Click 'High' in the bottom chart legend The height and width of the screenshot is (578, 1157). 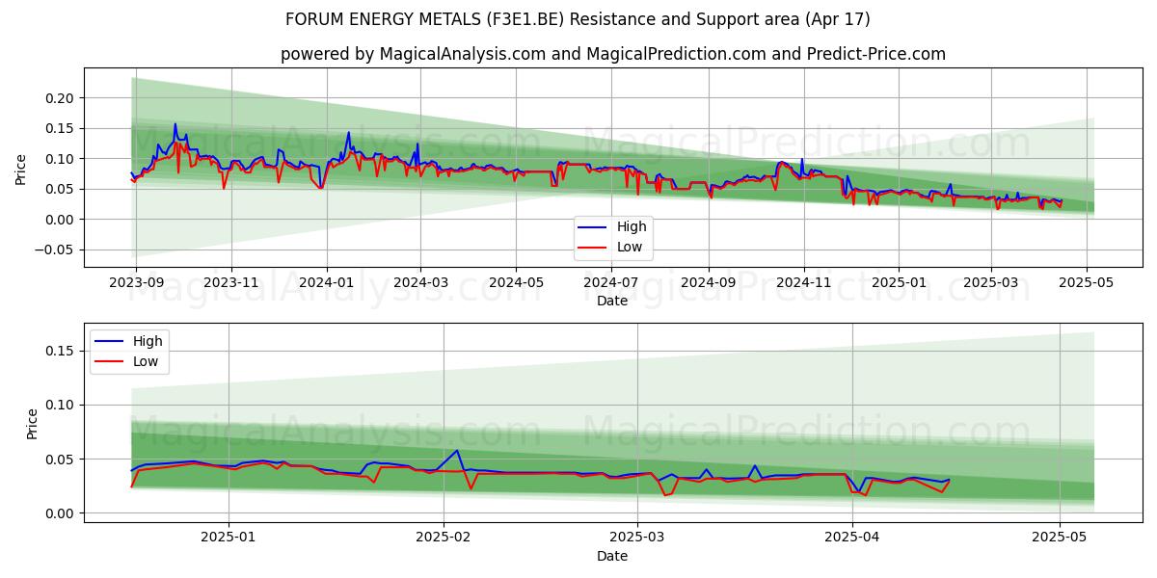[148, 340]
